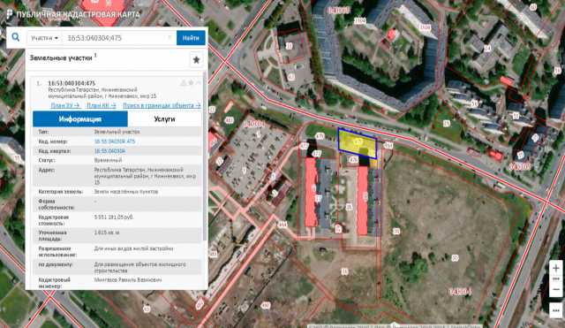Click the info panel vertical scrollbar

[x=205, y=156]
